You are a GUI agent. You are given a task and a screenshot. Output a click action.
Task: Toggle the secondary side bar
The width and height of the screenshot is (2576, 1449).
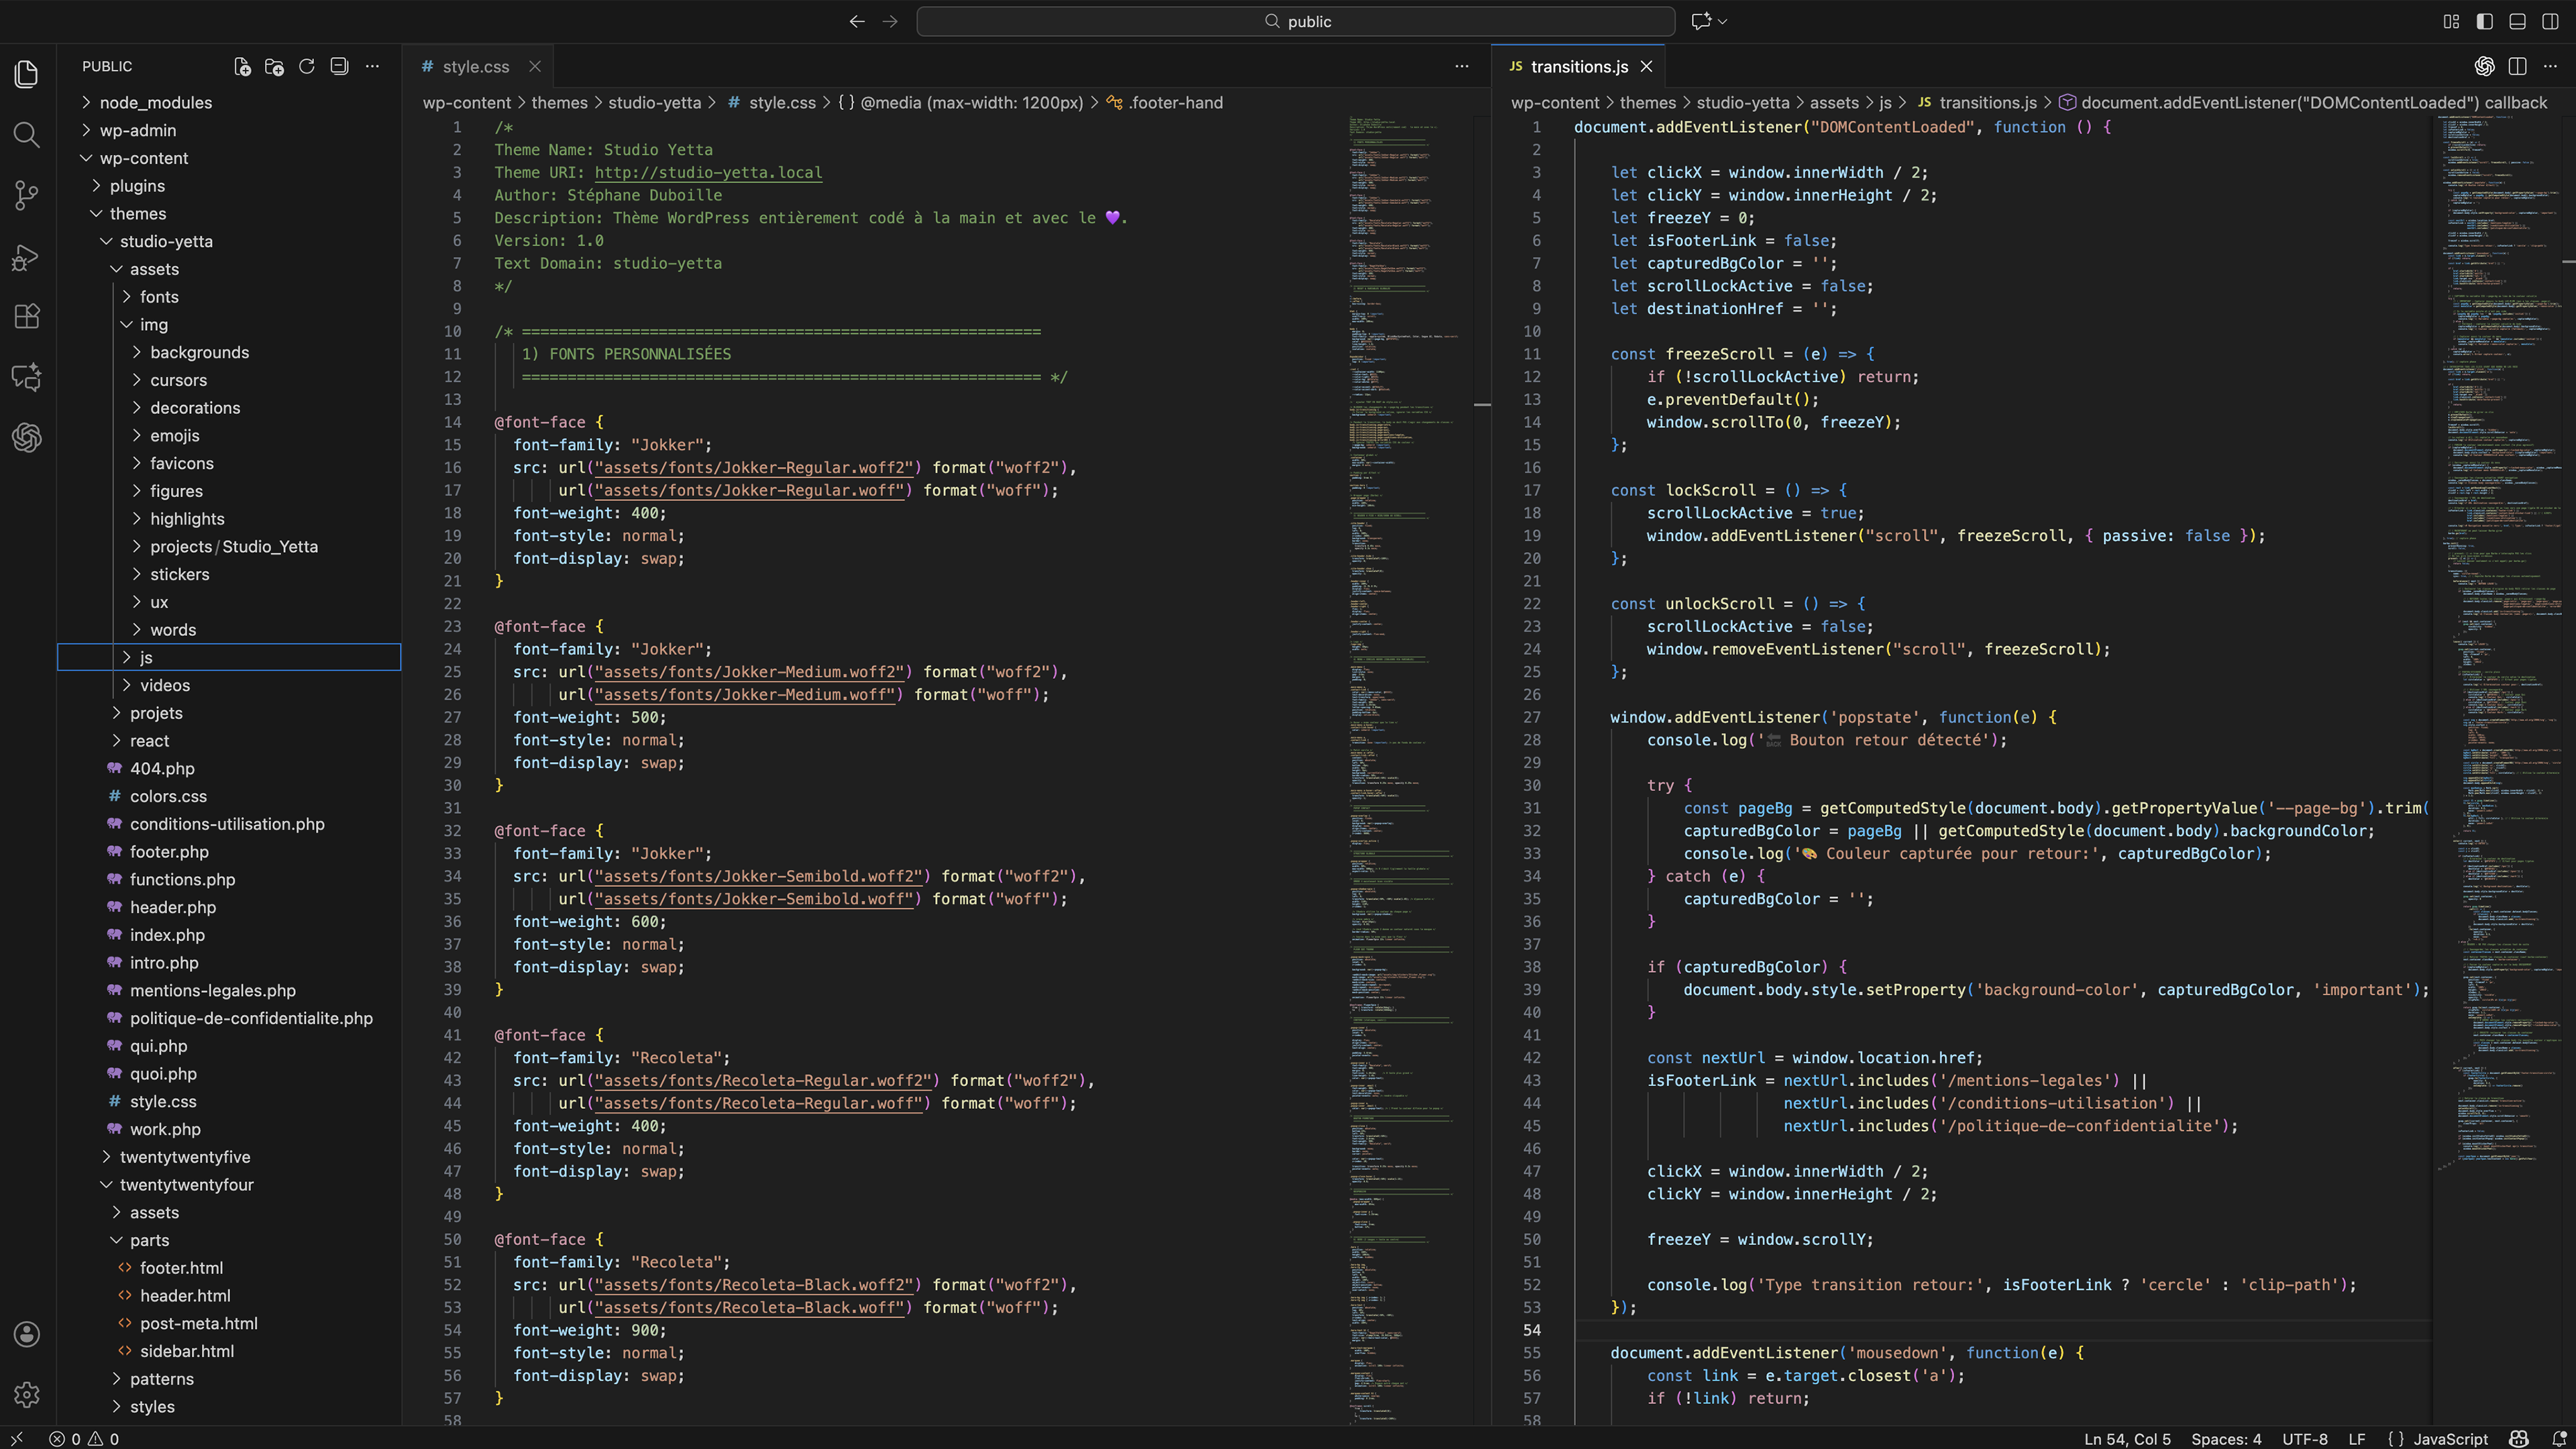coord(2550,21)
